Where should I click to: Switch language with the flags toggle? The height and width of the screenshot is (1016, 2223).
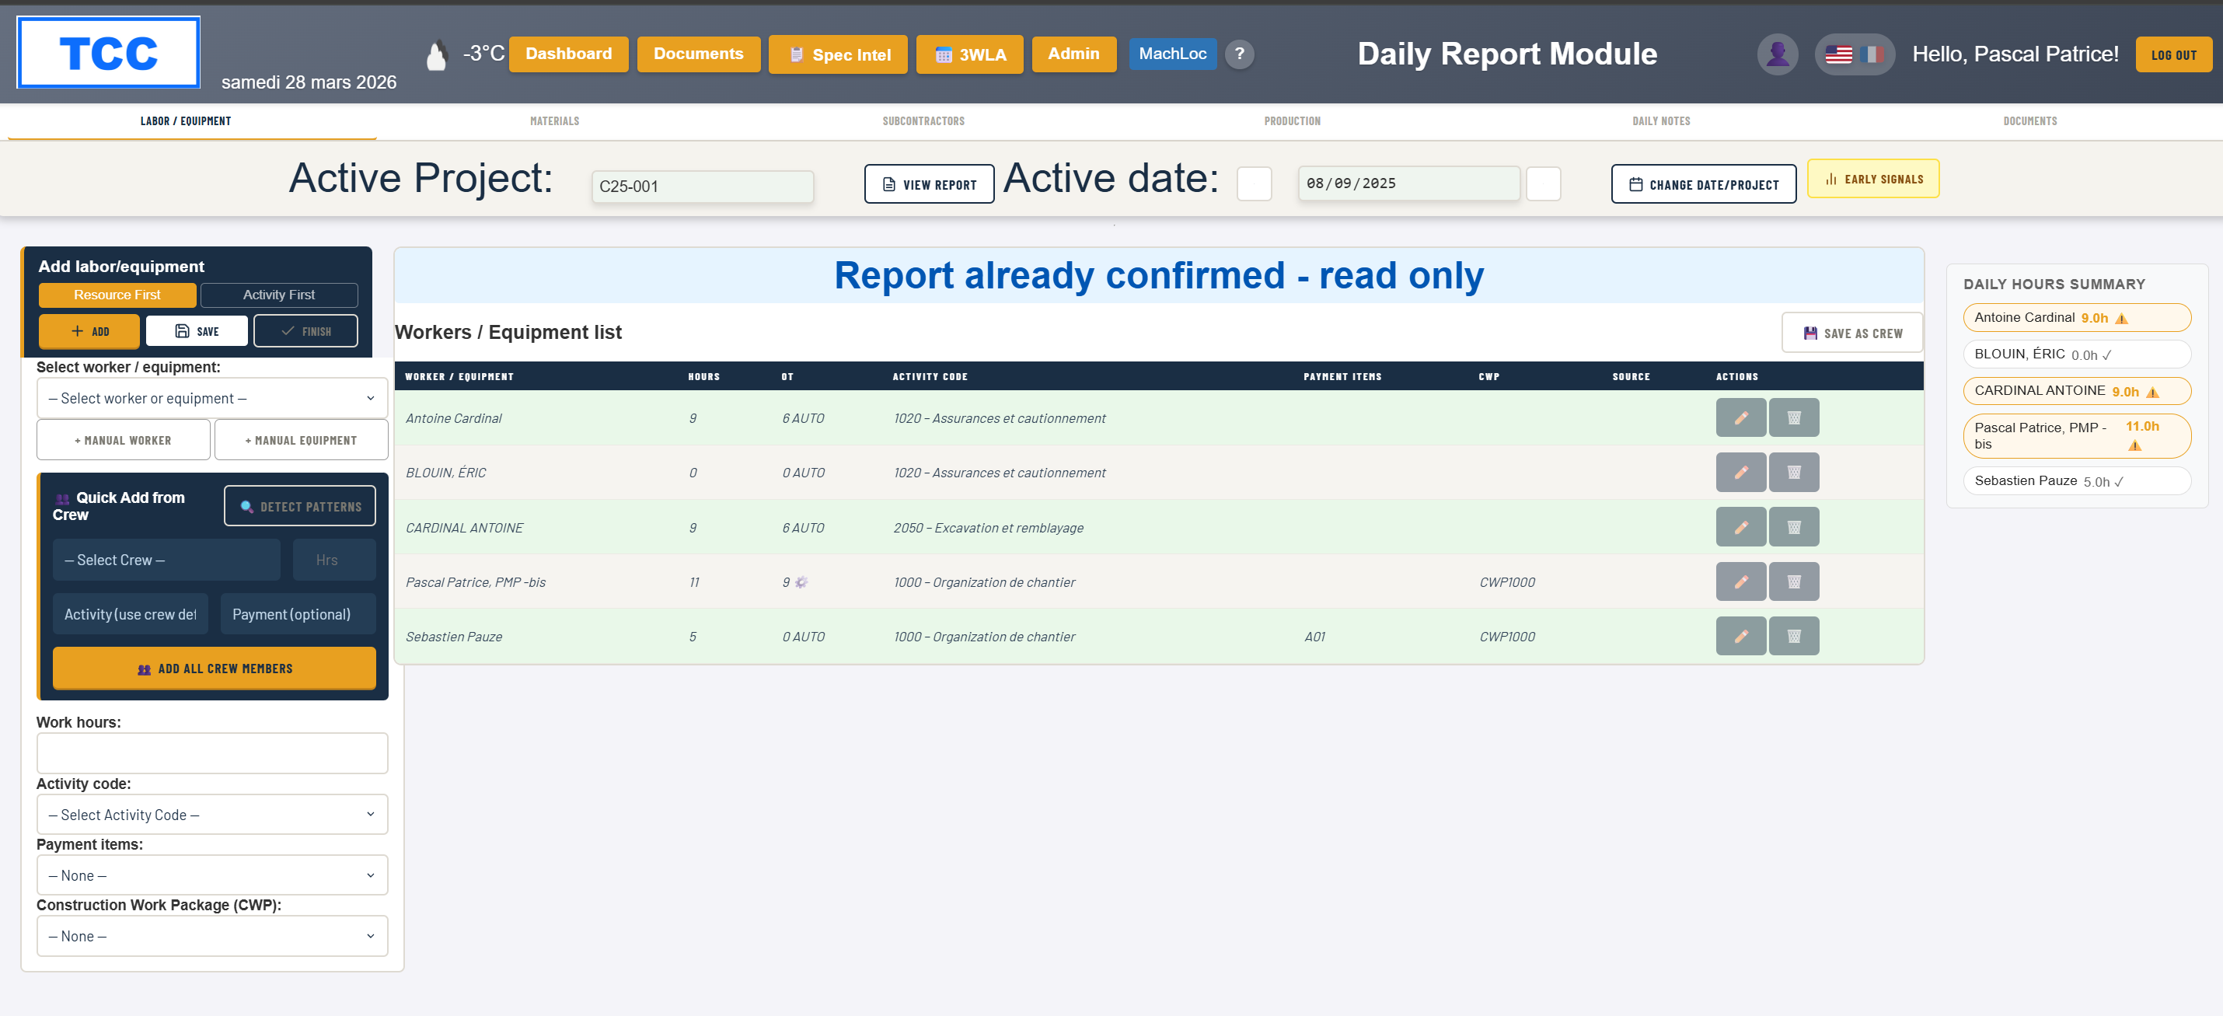coord(1854,54)
